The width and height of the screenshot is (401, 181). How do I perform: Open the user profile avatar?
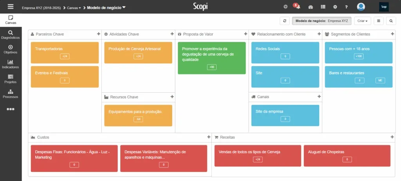pos(361,7)
